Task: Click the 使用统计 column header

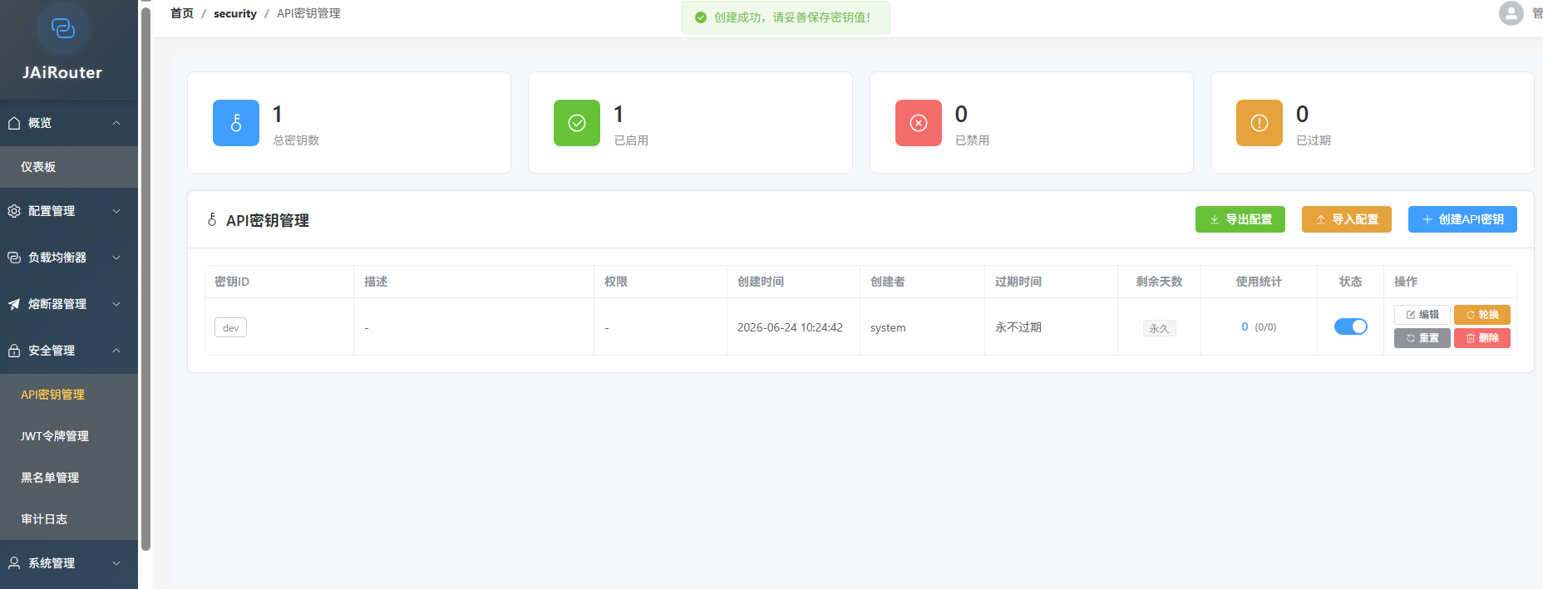Action: 1259,282
